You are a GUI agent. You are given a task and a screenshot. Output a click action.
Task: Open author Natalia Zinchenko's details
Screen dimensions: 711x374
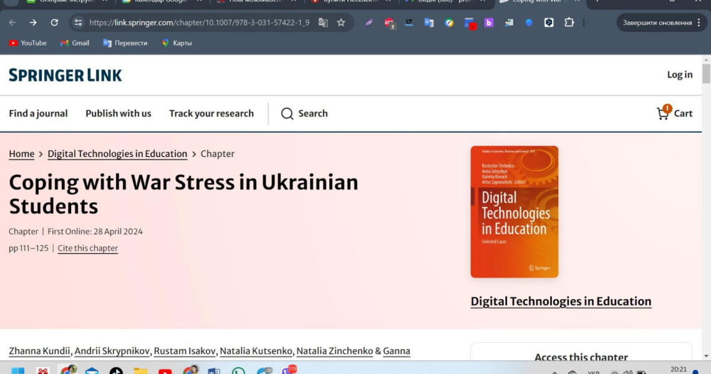tap(335, 352)
